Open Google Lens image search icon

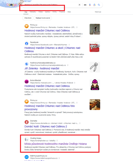[94, 5]
